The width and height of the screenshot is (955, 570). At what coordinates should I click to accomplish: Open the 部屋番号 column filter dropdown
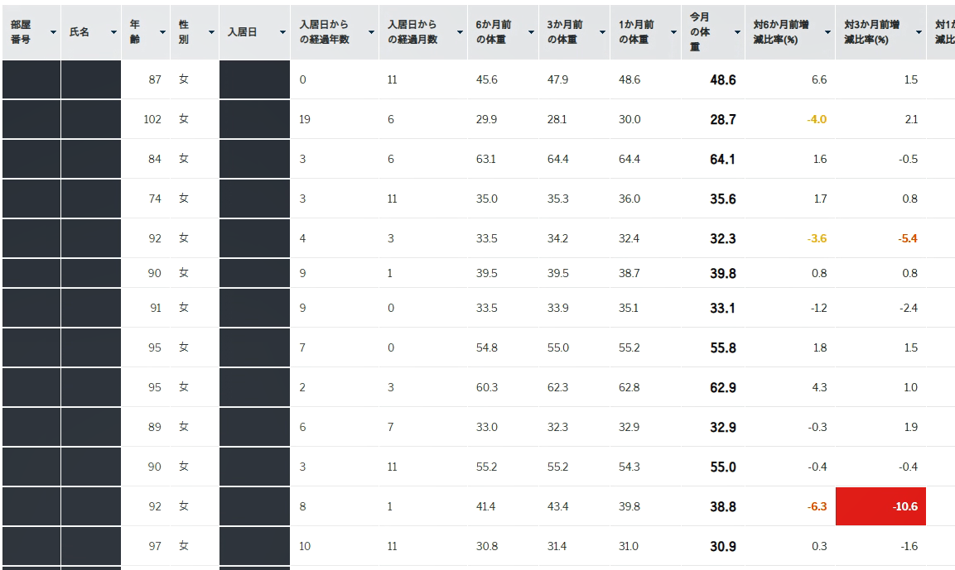[x=53, y=32]
